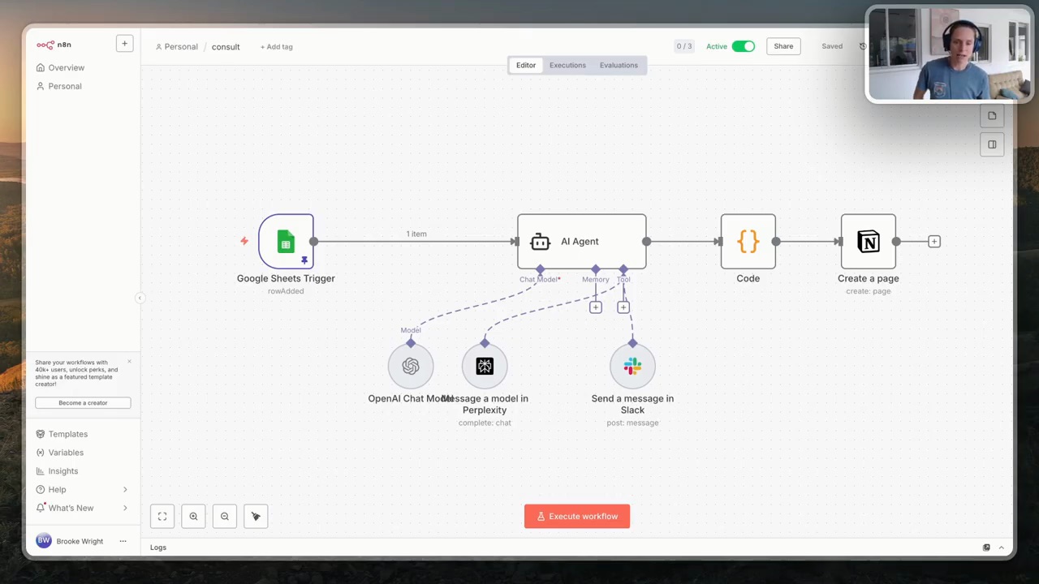Add a Memory sub-node to AI Agent

595,307
